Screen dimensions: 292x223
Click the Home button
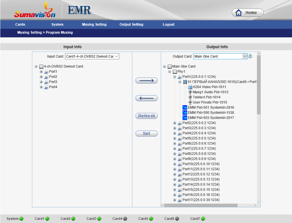tap(248, 13)
